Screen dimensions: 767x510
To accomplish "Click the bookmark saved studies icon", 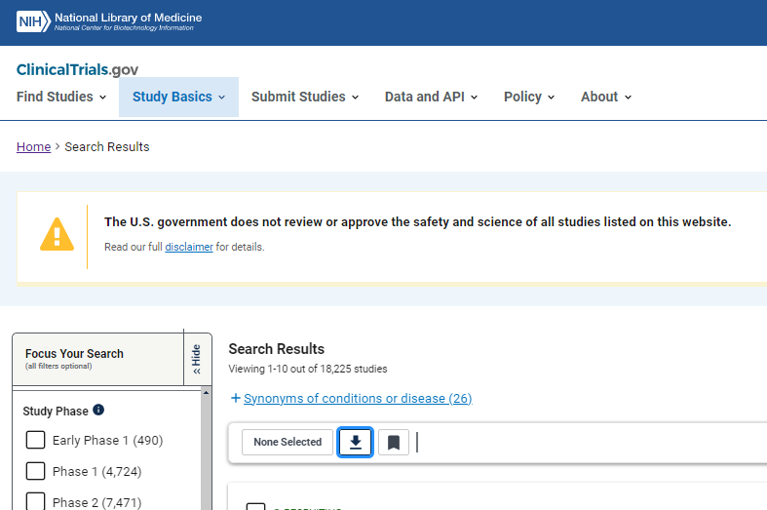I will pyautogui.click(x=394, y=442).
